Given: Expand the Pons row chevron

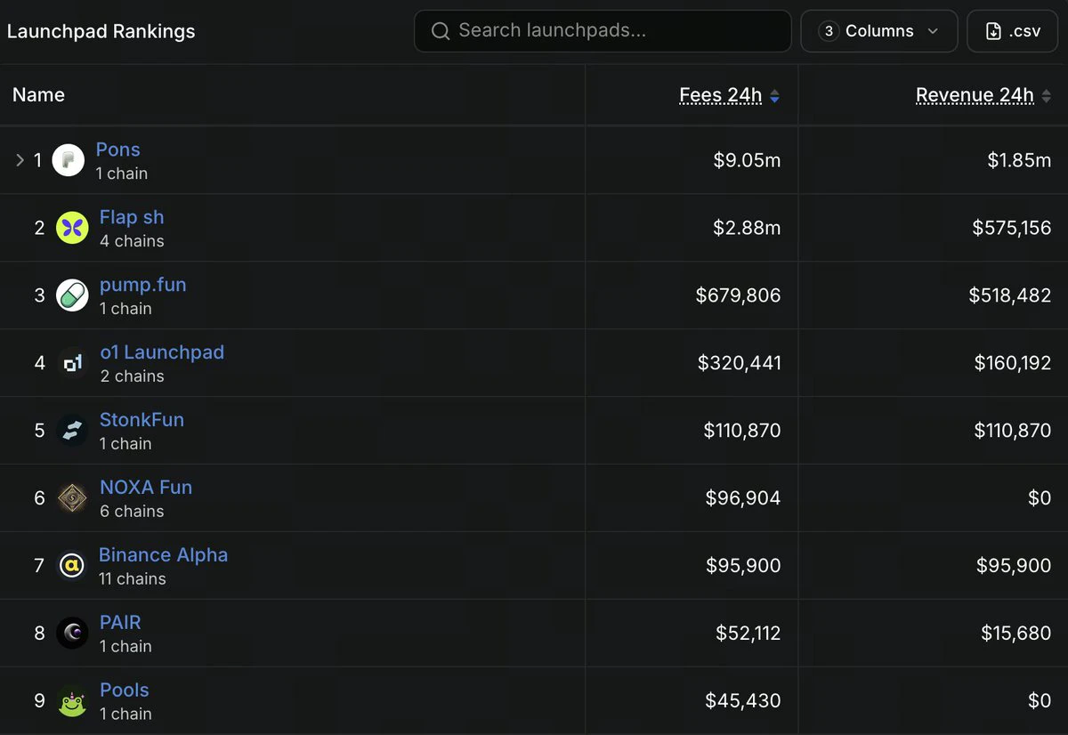Looking at the screenshot, I should click(20, 160).
